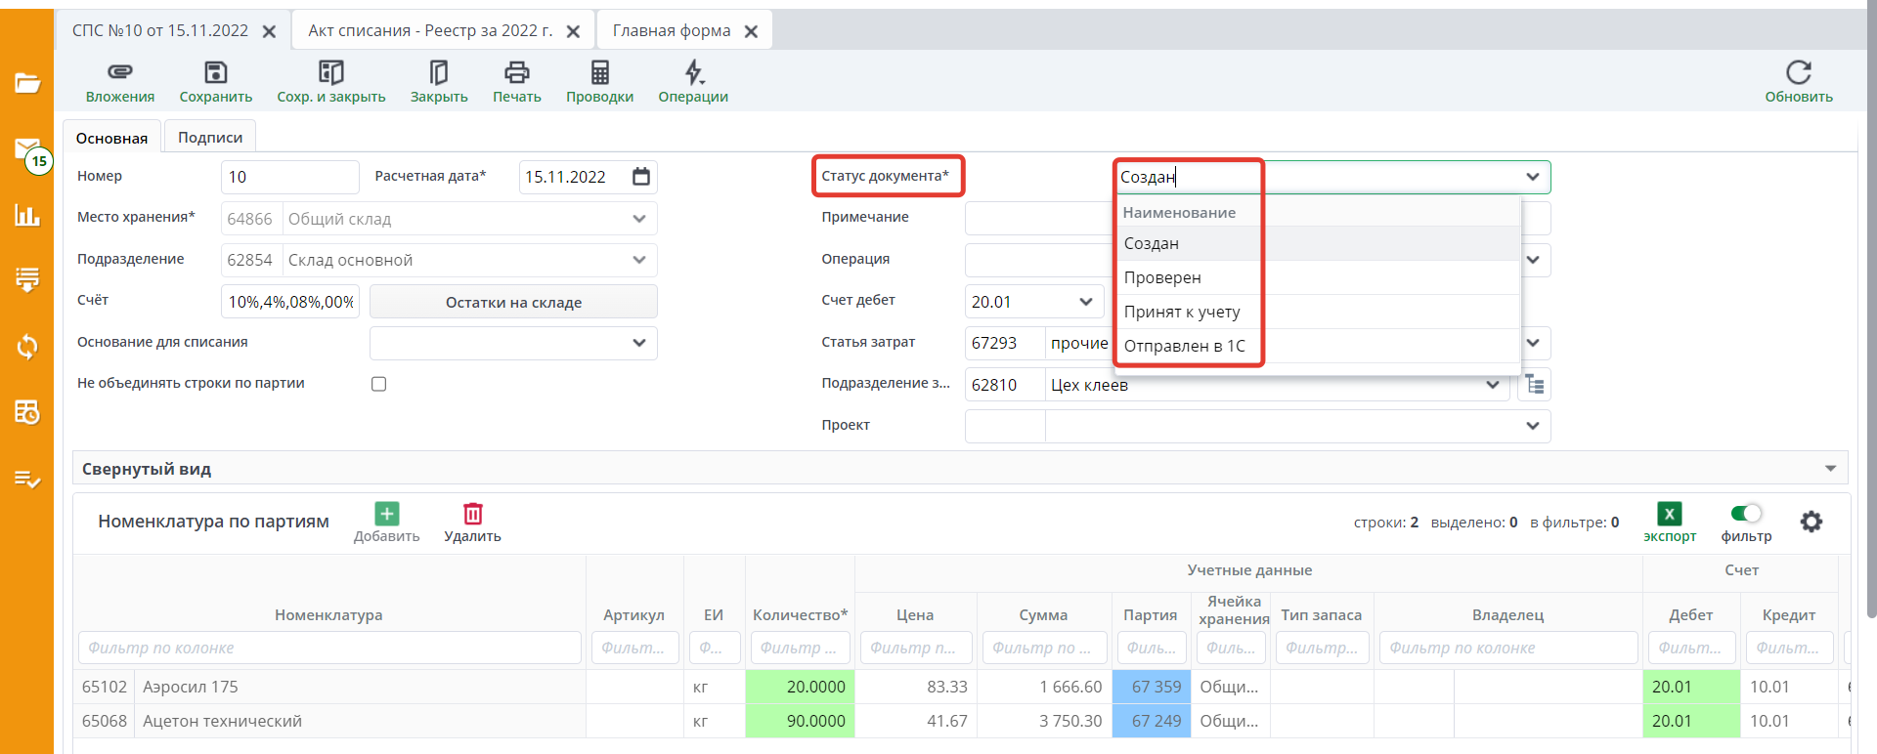Open the Вложения attachments paperclip icon

(119, 72)
